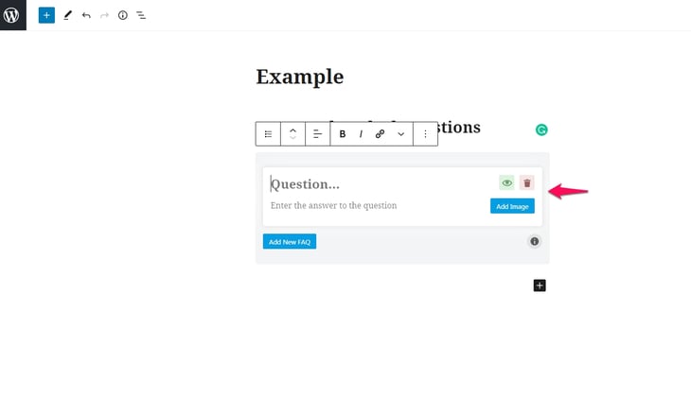Click the blue add block inserter button
Viewport: 691px width, 397px height.
[x=46, y=15]
